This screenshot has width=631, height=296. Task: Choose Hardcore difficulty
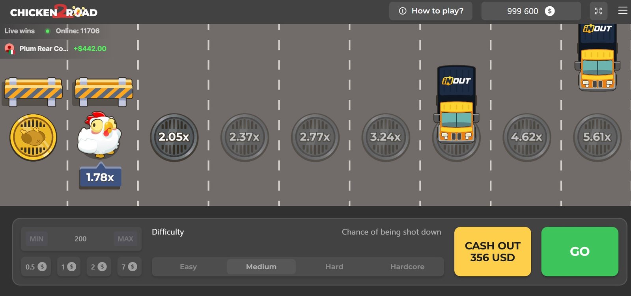tap(407, 267)
